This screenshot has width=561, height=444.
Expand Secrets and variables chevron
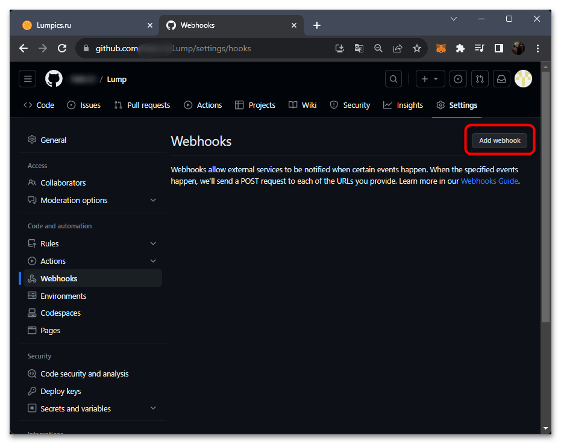click(x=153, y=408)
